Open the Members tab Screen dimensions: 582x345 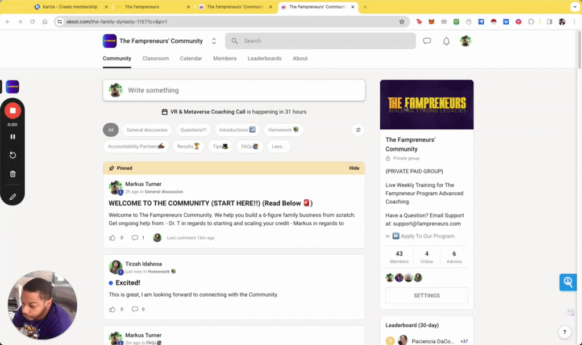click(225, 58)
